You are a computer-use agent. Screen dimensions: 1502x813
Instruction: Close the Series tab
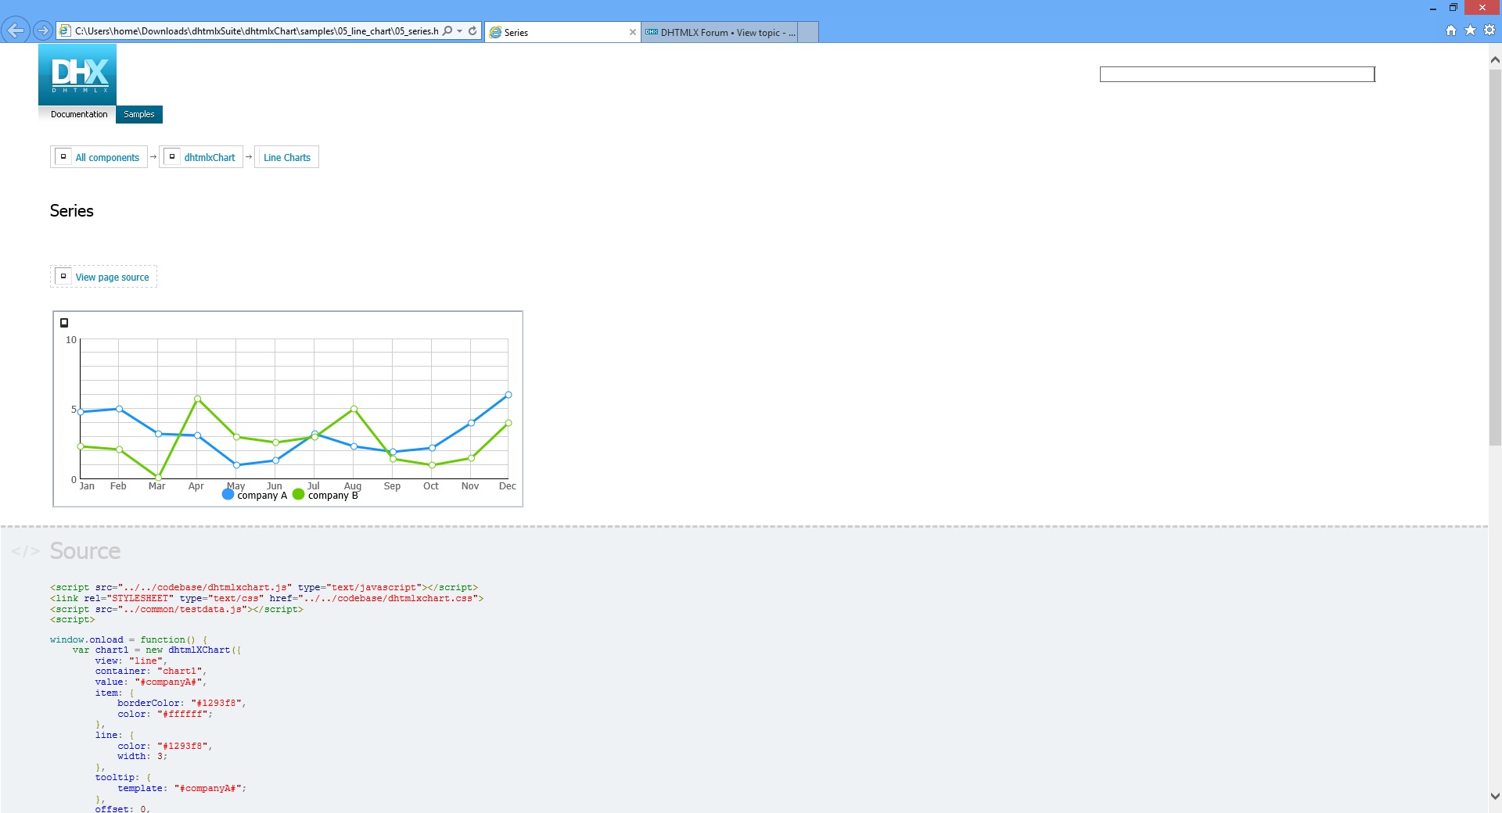633,32
